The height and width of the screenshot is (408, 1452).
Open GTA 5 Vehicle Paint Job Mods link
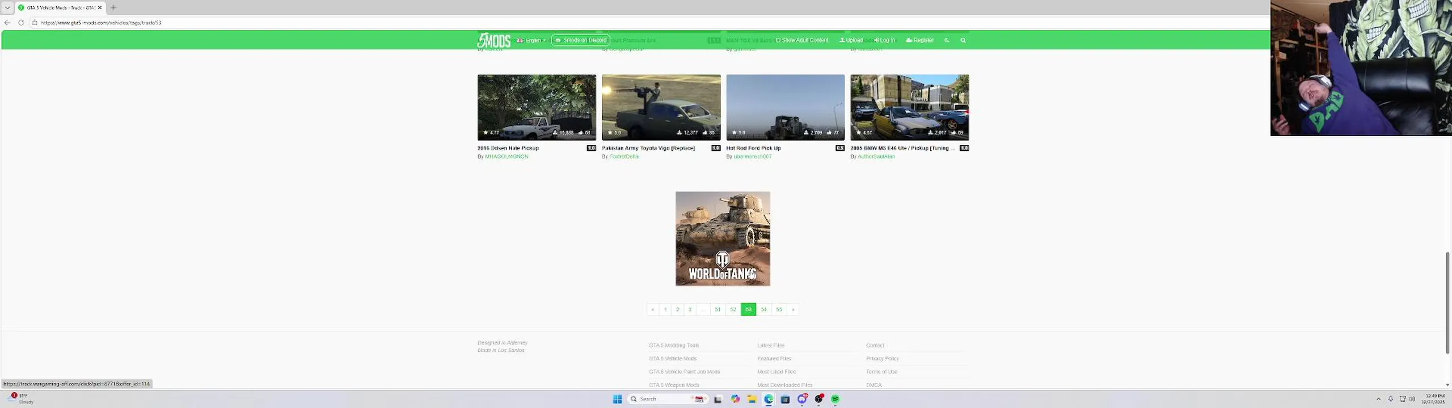pyautogui.click(x=685, y=372)
